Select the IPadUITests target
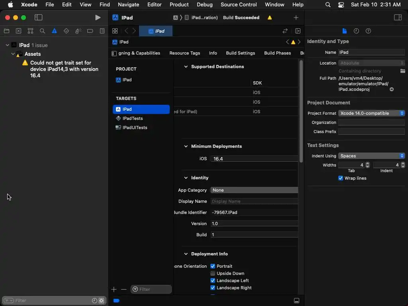408x306 pixels. pos(141,127)
